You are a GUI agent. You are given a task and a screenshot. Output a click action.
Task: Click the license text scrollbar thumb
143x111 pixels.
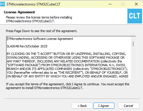(133, 44)
